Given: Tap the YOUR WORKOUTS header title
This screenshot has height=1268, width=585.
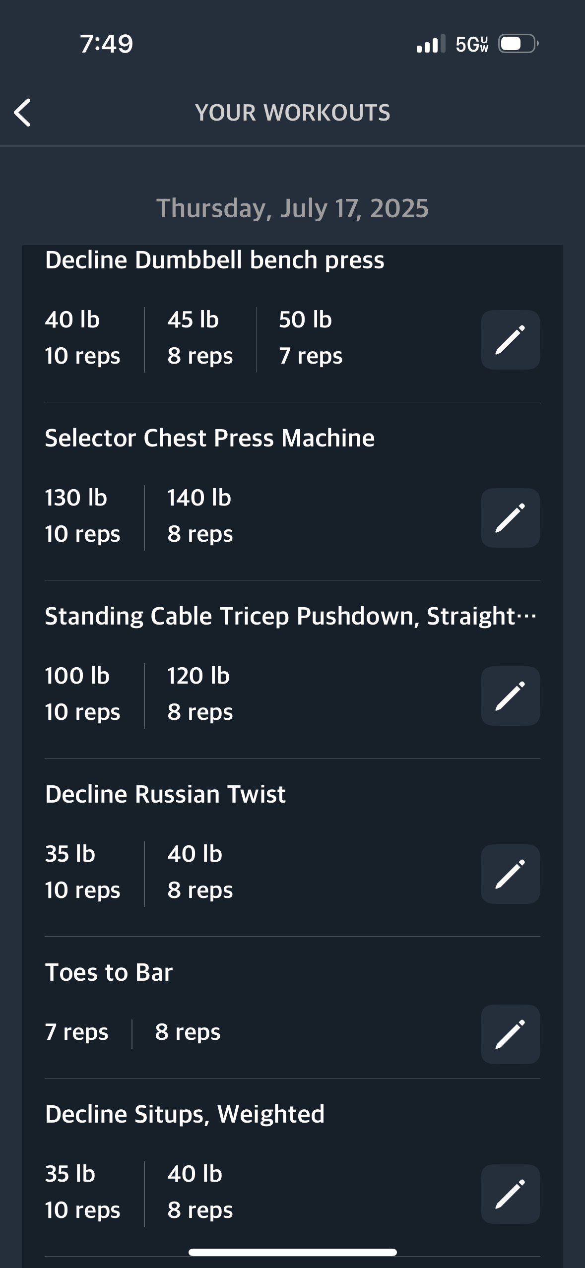Looking at the screenshot, I should pyautogui.click(x=292, y=113).
